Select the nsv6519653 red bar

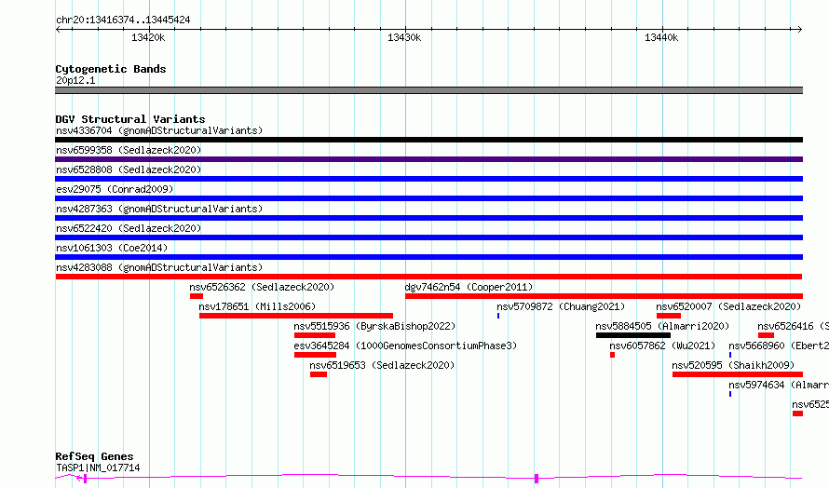[x=319, y=374]
